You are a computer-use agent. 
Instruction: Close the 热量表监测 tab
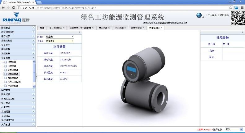[x=162, y=28]
